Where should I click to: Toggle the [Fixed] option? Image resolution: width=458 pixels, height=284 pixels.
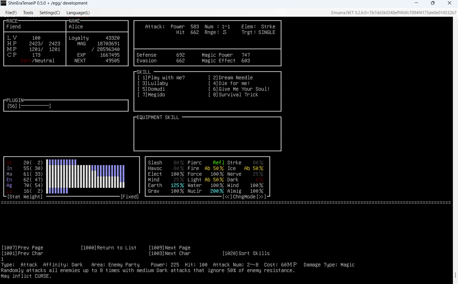point(130,197)
